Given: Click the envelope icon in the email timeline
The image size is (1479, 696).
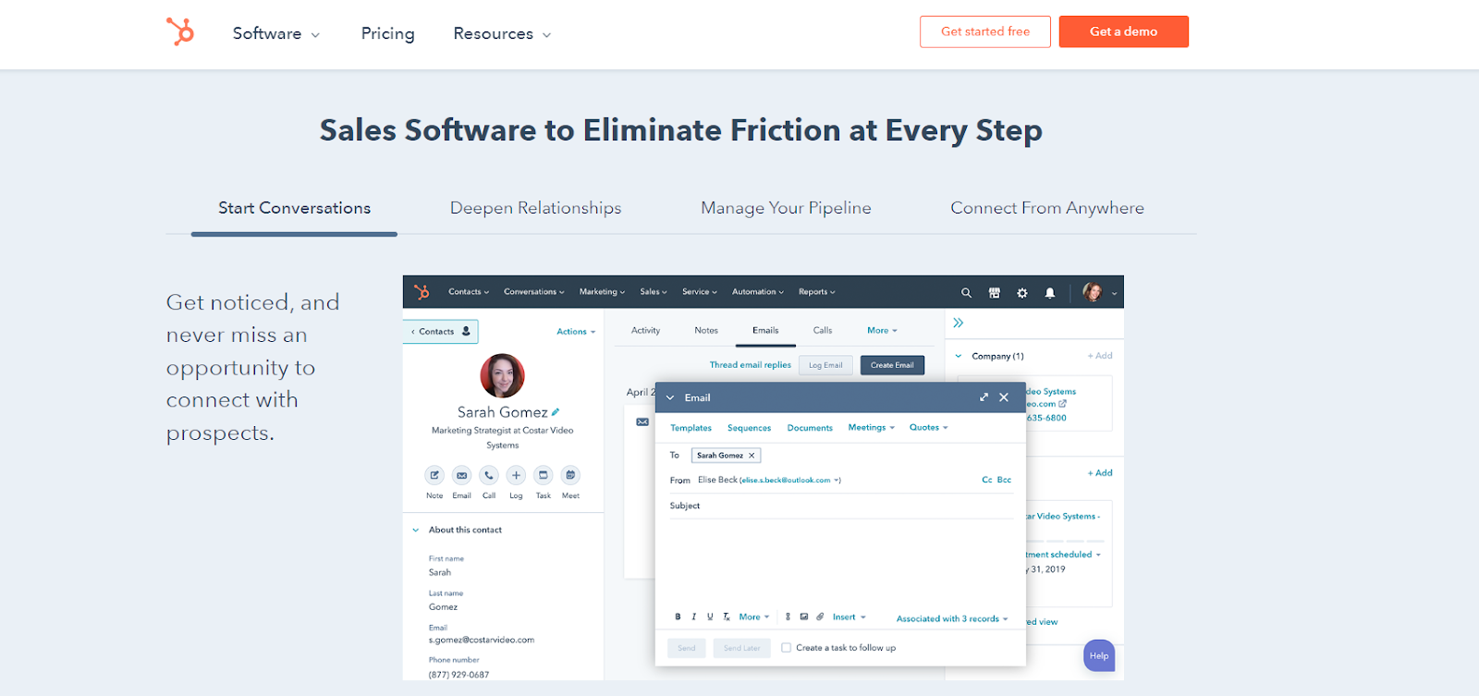Looking at the screenshot, I should 642,422.
